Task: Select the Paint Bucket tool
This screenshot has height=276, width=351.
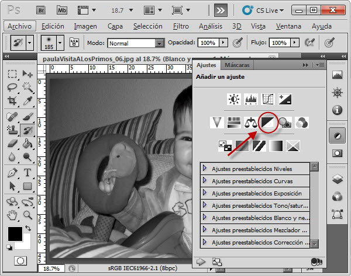Action: pyautogui.click(x=27, y=144)
